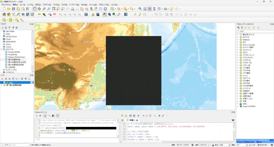Collapse the XYZ タイル tree node

1,49
